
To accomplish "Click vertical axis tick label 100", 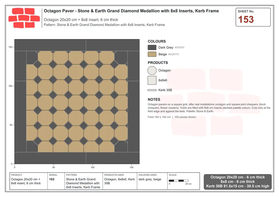I will (x=10, y=86).
